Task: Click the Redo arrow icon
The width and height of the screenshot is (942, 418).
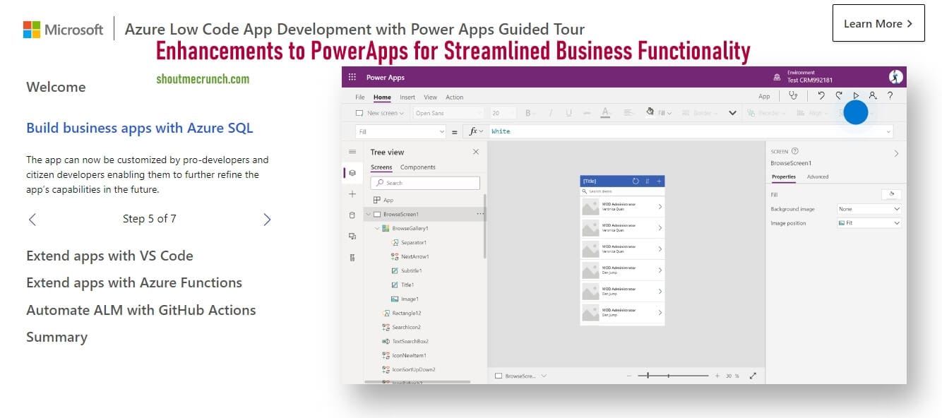Action: pyautogui.click(x=839, y=96)
